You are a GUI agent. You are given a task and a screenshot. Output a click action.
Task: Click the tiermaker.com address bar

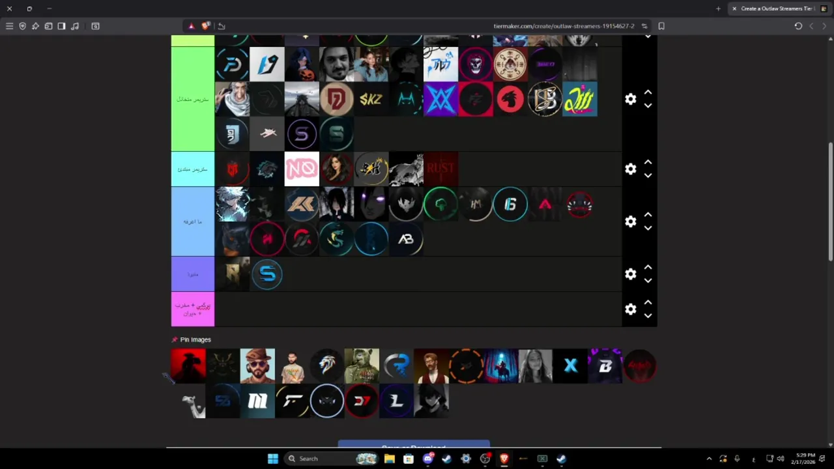pyautogui.click(x=564, y=26)
